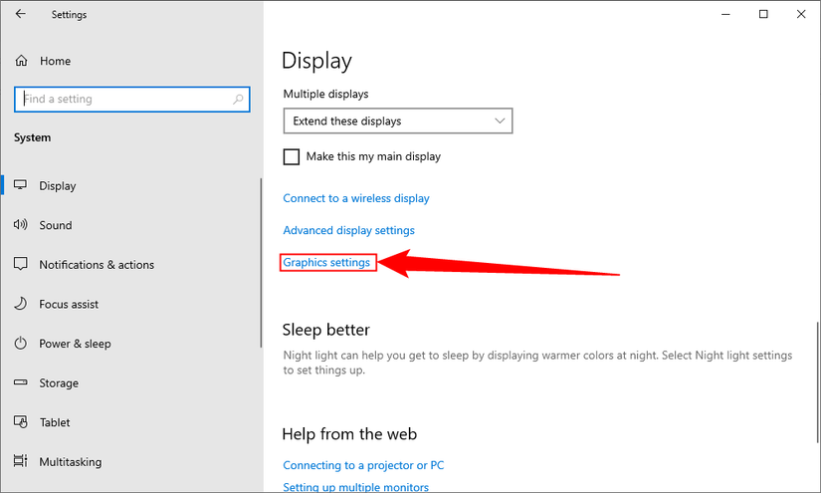Image resolution: width=821 pixels, height=493 pixels.
Task: Click the Storage drive icon
Action: tap(20, 383)
